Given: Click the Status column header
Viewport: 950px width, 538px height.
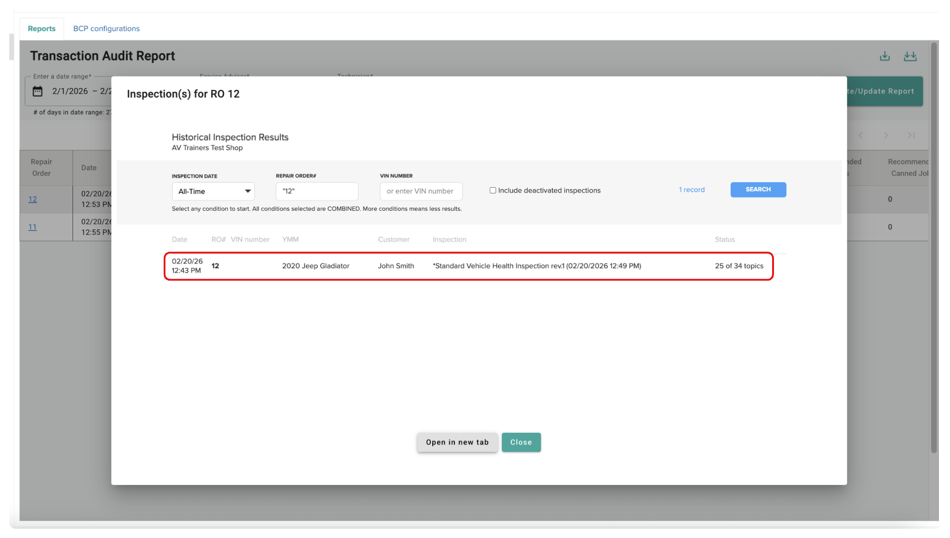Looking at the screenshot, I should [x=725, y=239].
